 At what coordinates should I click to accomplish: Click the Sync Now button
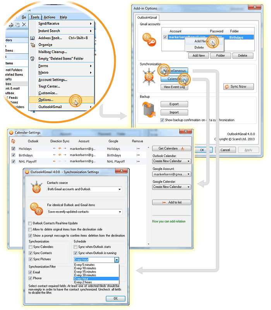pyautogui.click(x=238, y=86)
